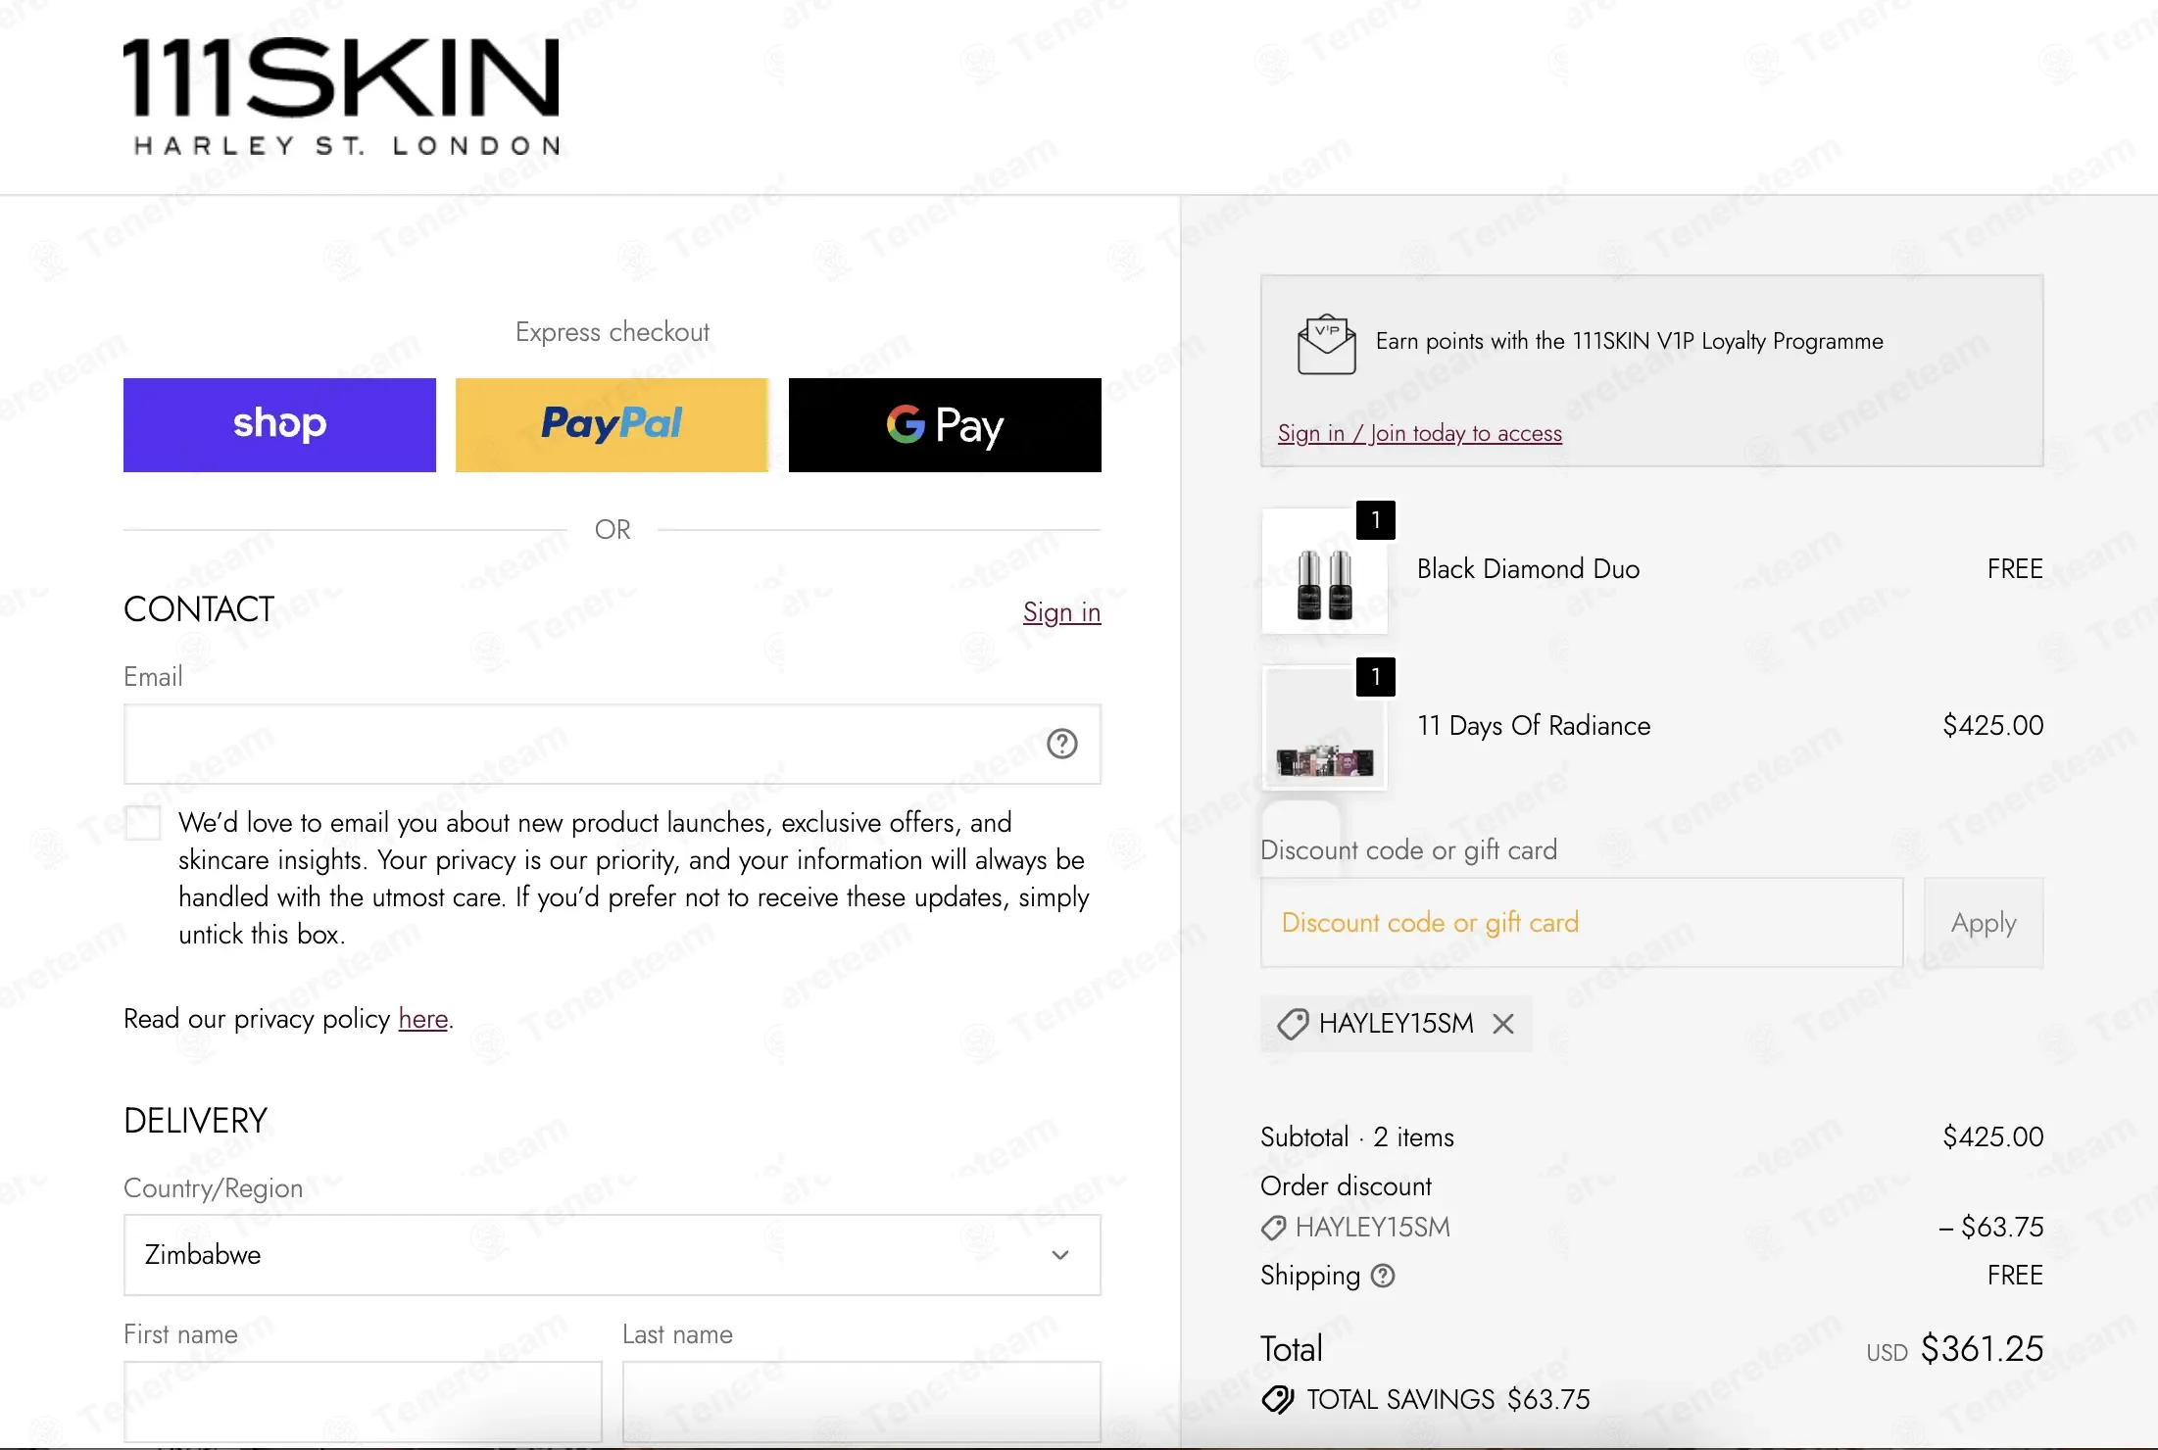Image resolution: width=2158 pixels, height=1450 pixels.
Task: Click the '11 Days Of Radiance' product name
Action: pos(1534,726)
